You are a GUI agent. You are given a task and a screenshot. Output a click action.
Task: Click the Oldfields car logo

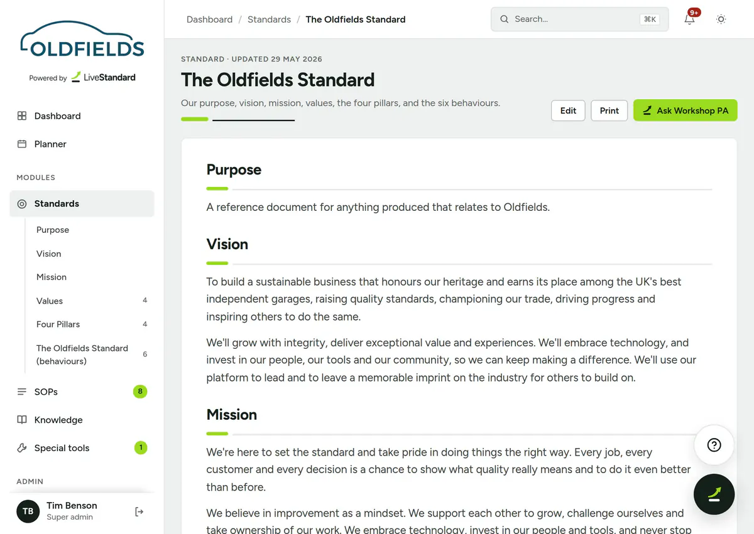coord(82,40)
